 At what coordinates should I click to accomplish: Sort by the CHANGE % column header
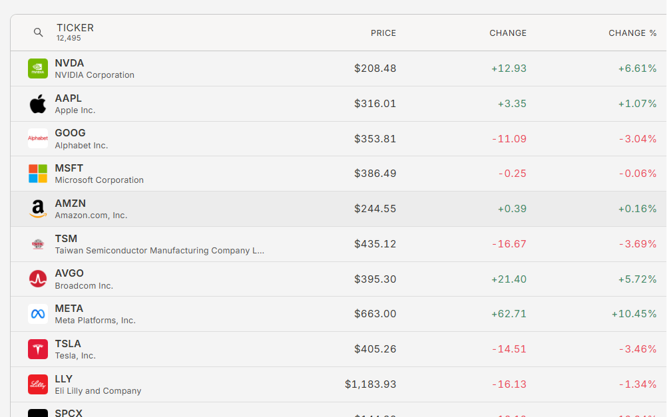coord(632,33)
